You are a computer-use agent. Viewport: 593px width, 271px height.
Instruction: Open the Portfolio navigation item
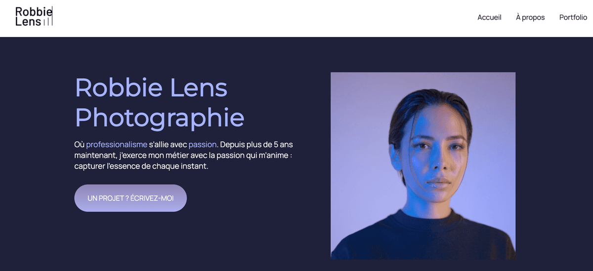tap(573, 17)
